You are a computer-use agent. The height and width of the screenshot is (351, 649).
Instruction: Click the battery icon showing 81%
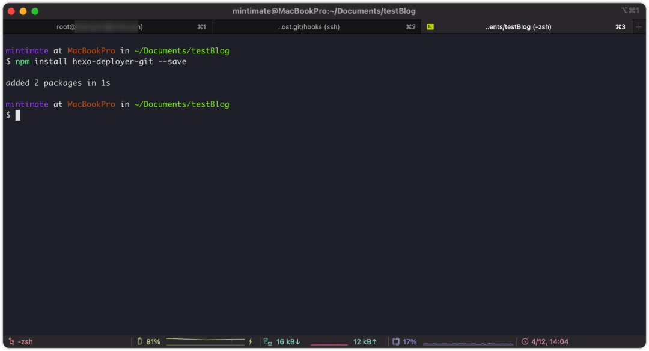point(139,341)
